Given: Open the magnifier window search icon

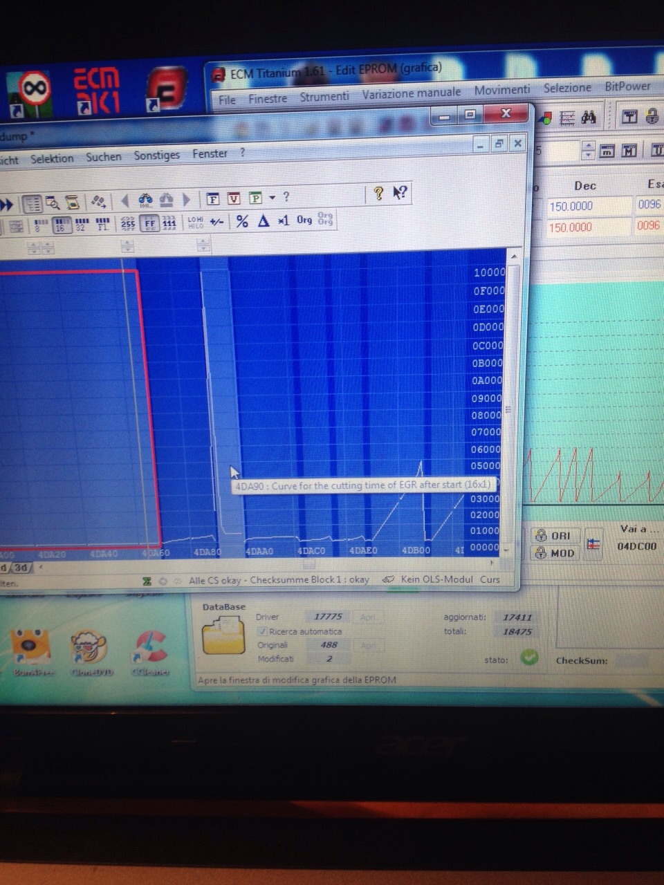Looking at the screenshot, I should pos(53,203).
